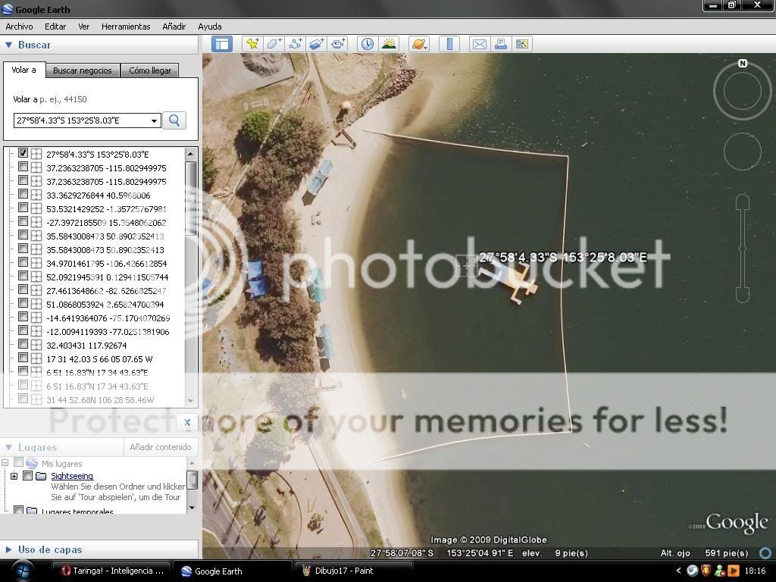The height and width of the screenshot is (582, 776).
Task: Open the Editar menu
Action: pyautogui.click(x=55, y=27)
